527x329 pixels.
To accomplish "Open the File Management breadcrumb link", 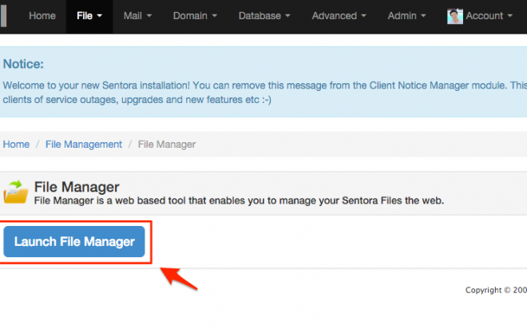I will (84, 145).
